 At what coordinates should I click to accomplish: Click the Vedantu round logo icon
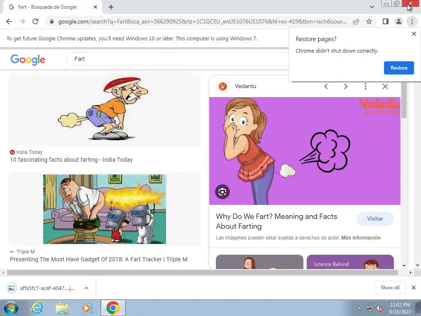pos(222,86)
